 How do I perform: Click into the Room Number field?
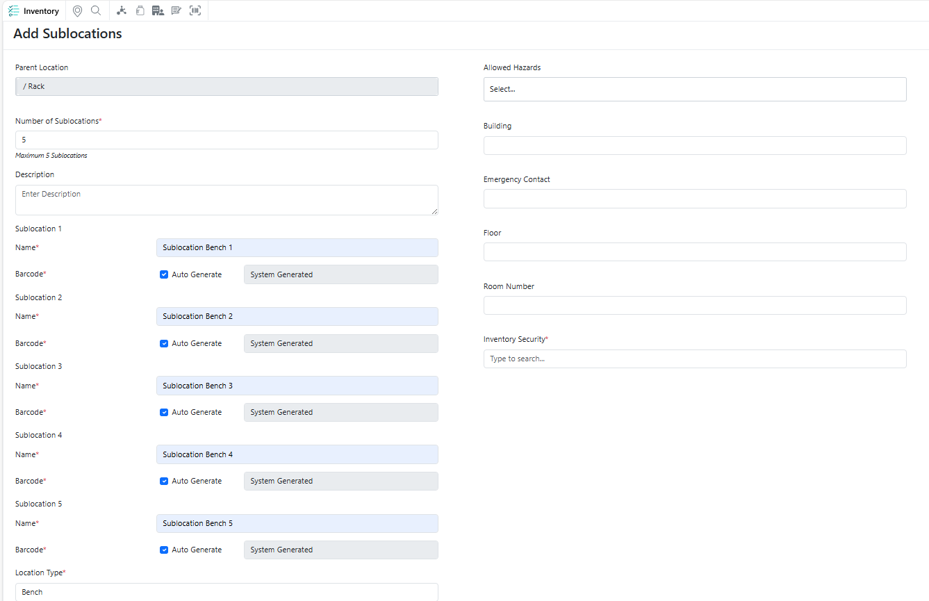[694, 305]
